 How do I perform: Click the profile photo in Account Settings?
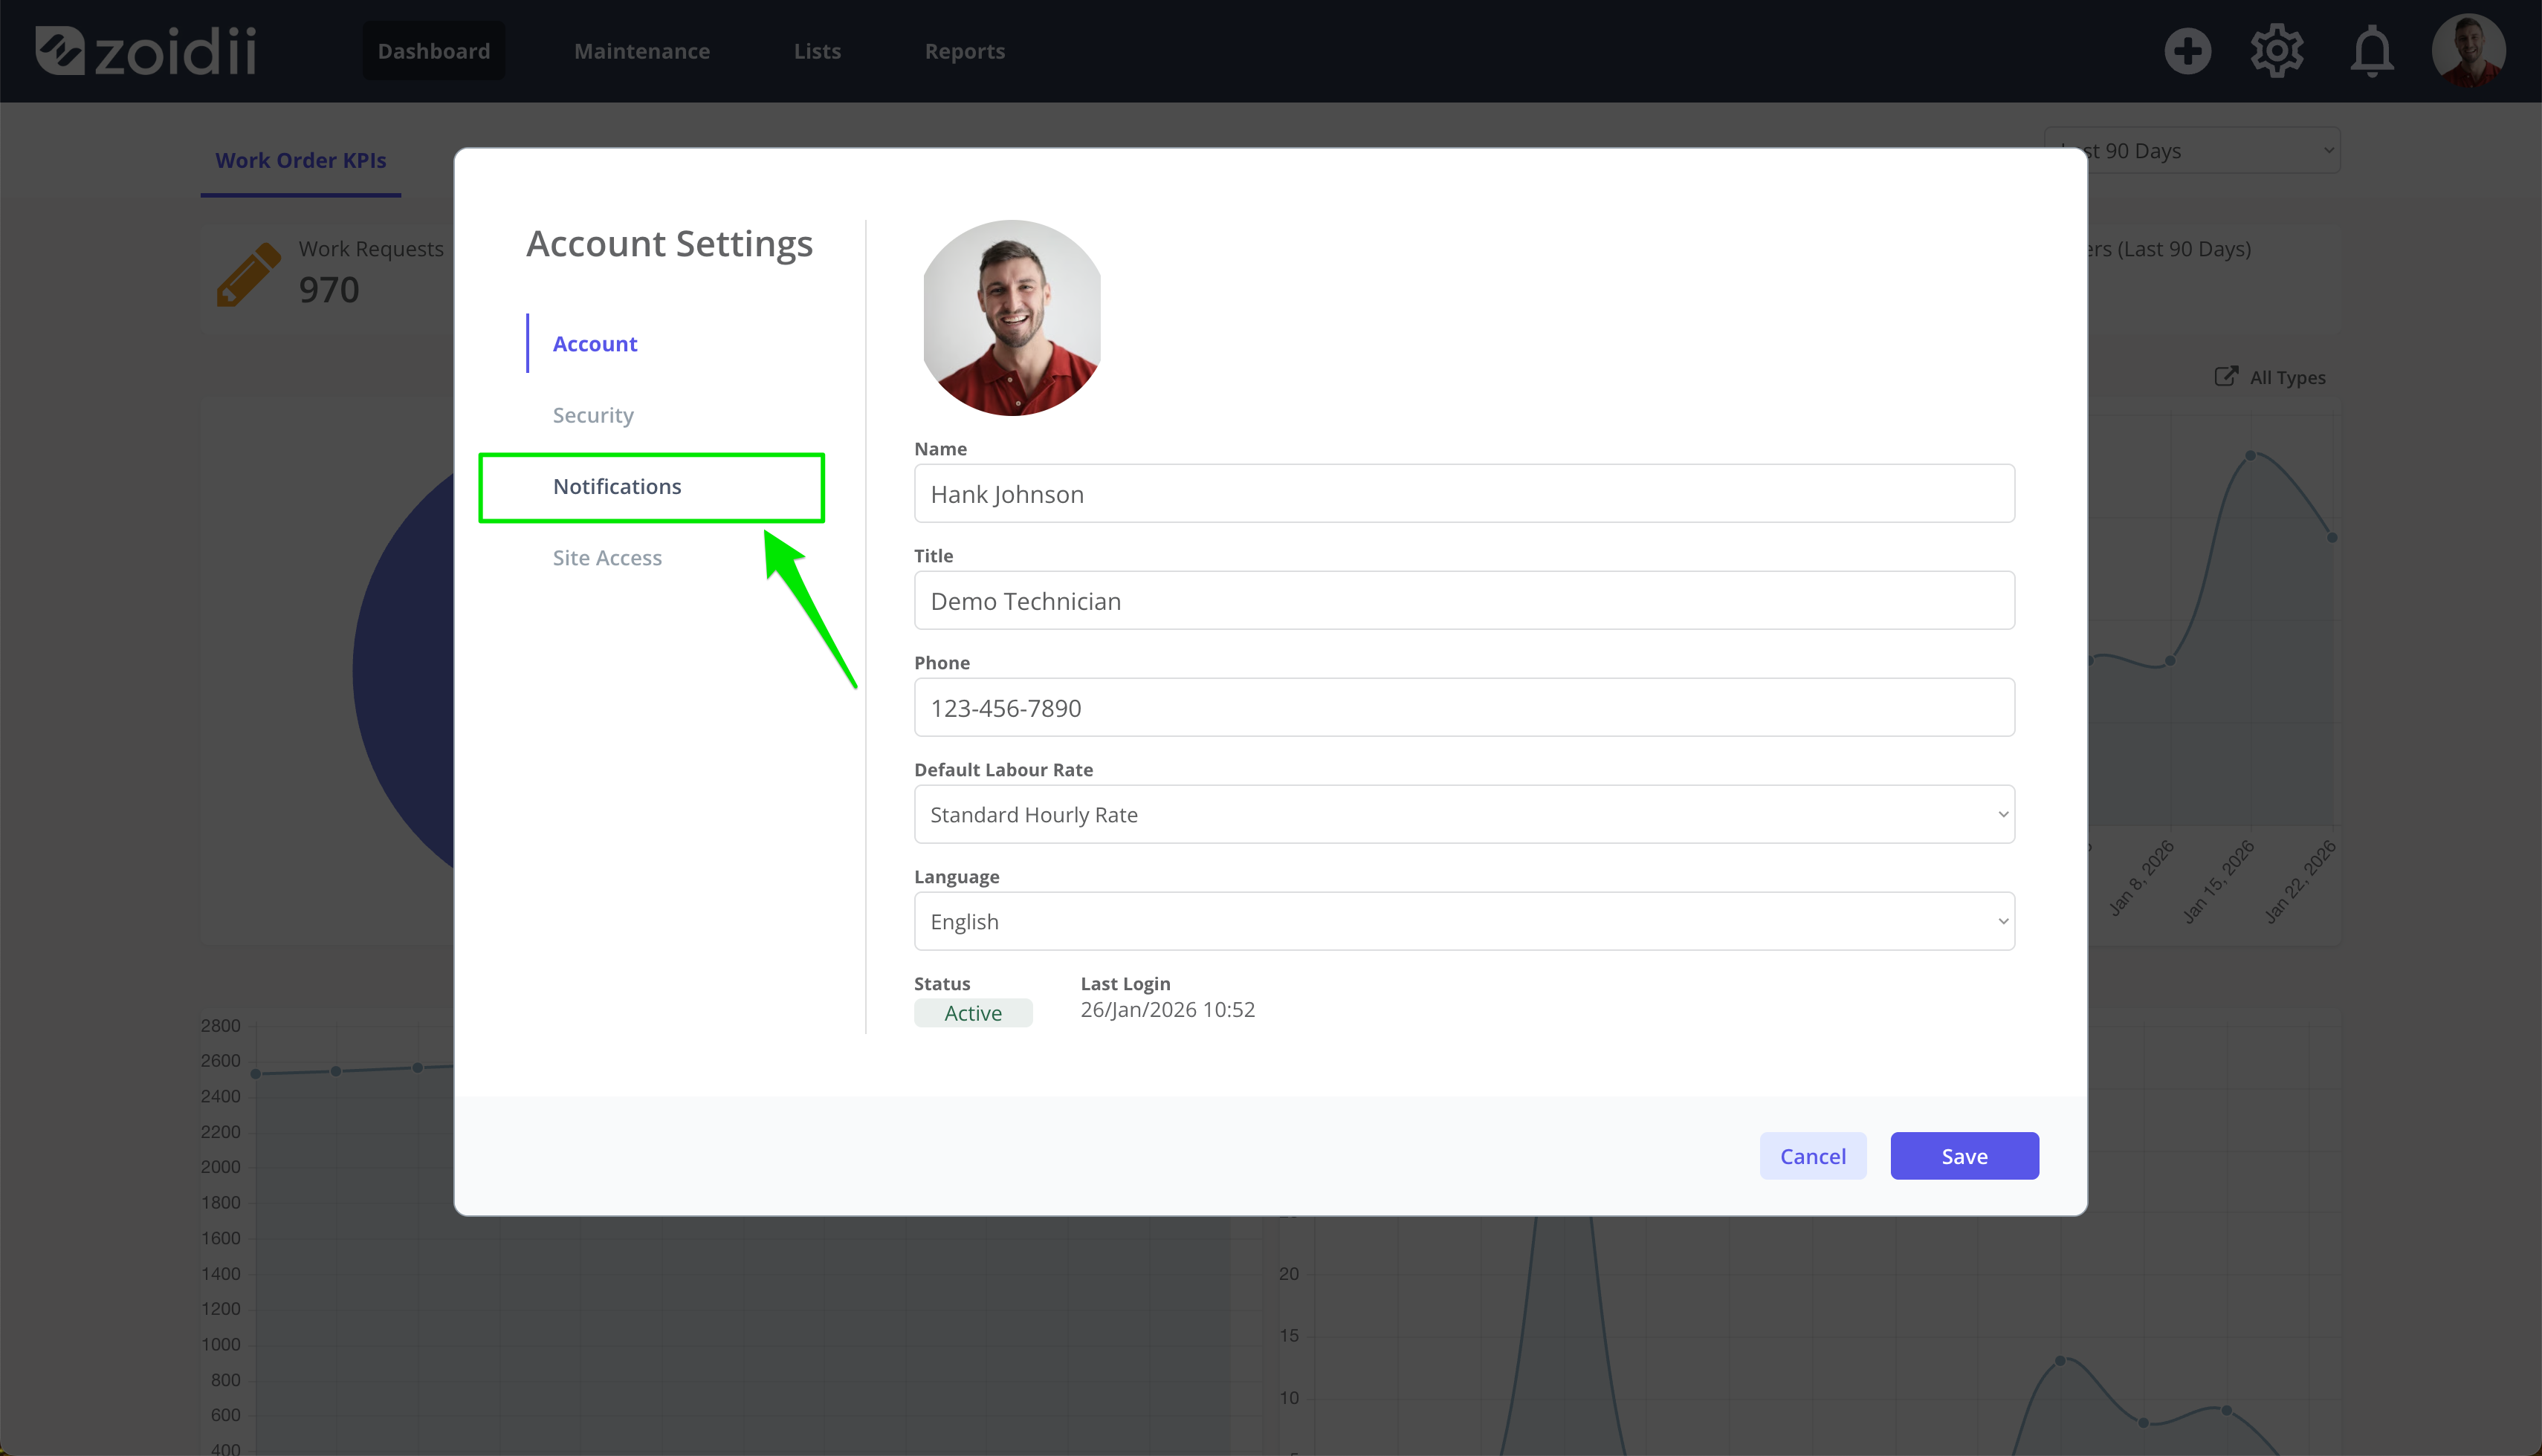click(1012, 318)
